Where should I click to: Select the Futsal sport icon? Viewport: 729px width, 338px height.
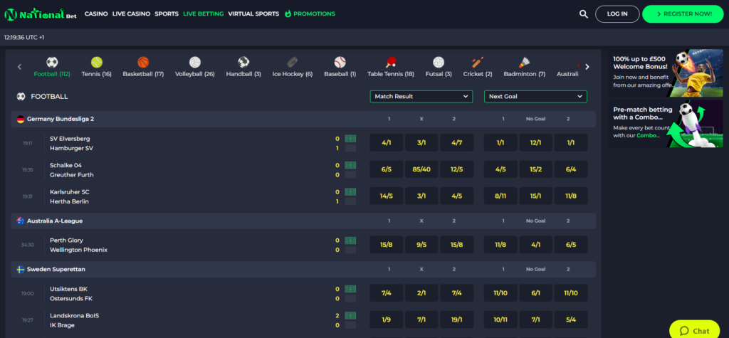click(439, 63)
